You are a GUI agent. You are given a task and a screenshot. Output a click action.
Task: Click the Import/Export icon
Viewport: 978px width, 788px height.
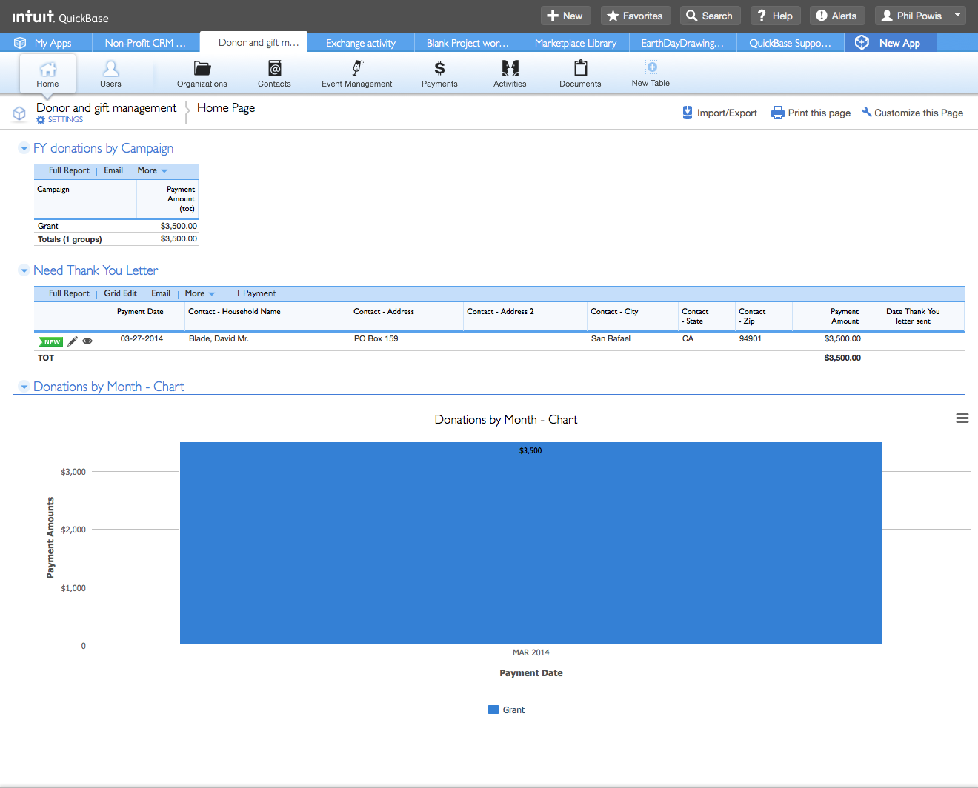click(x=688, y=113)
